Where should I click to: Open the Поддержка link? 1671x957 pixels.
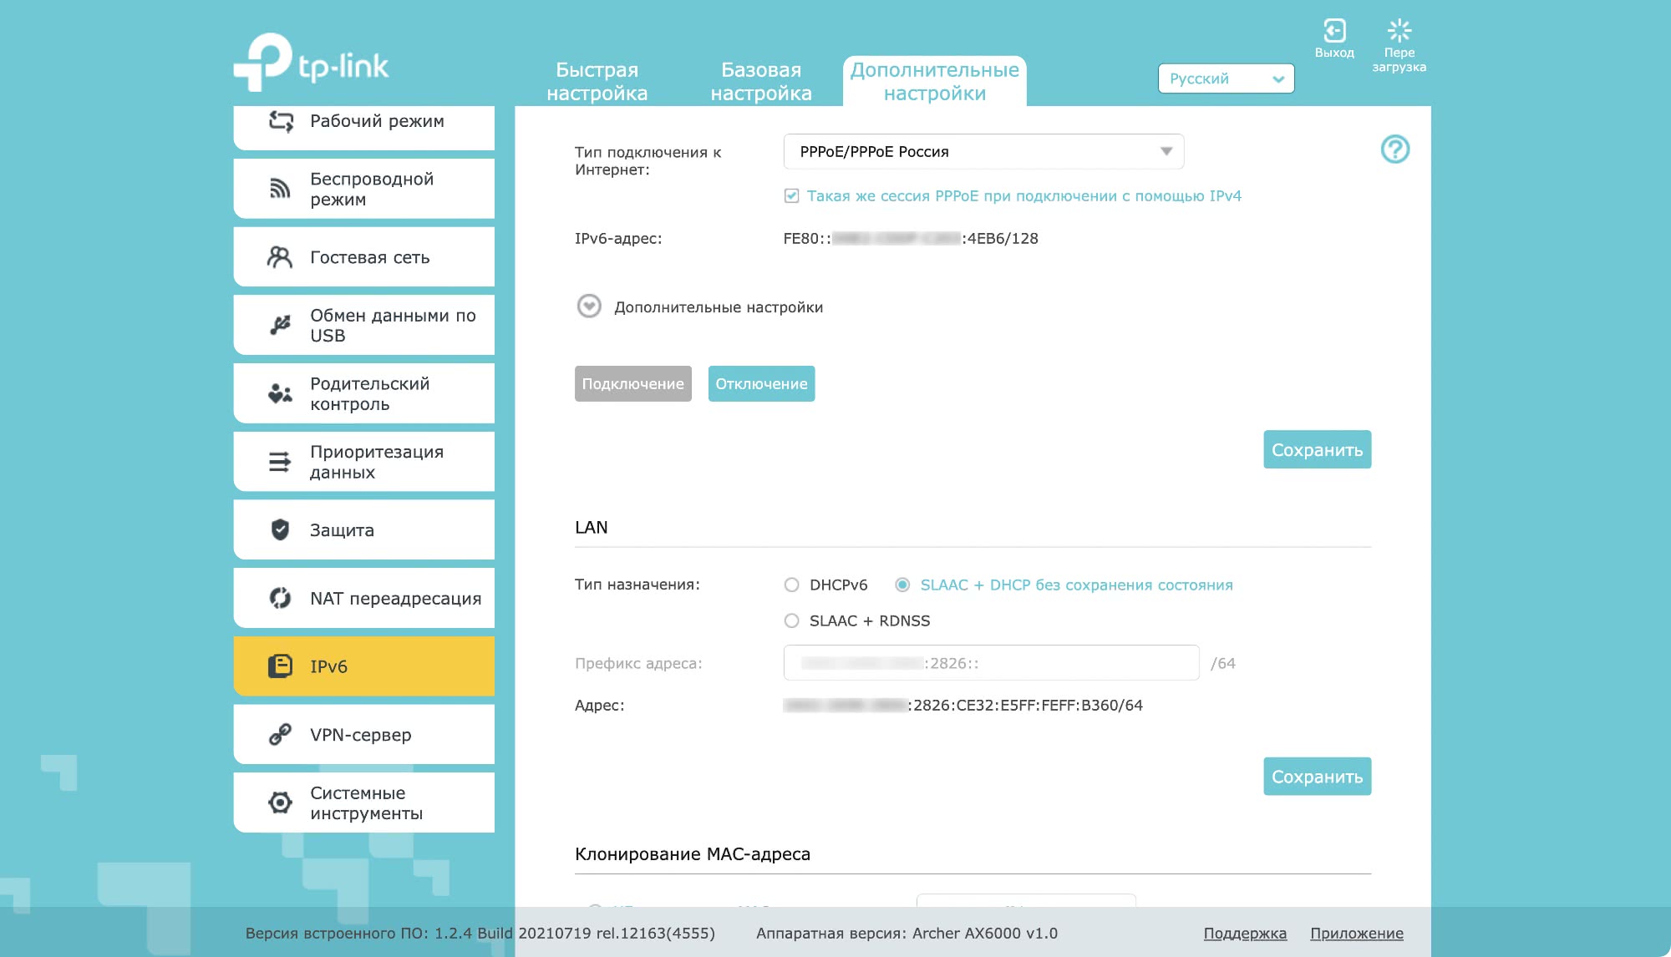tap(1245, 933)
